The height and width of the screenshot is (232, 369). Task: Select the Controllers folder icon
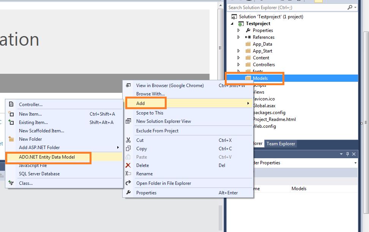coord(248,65)
